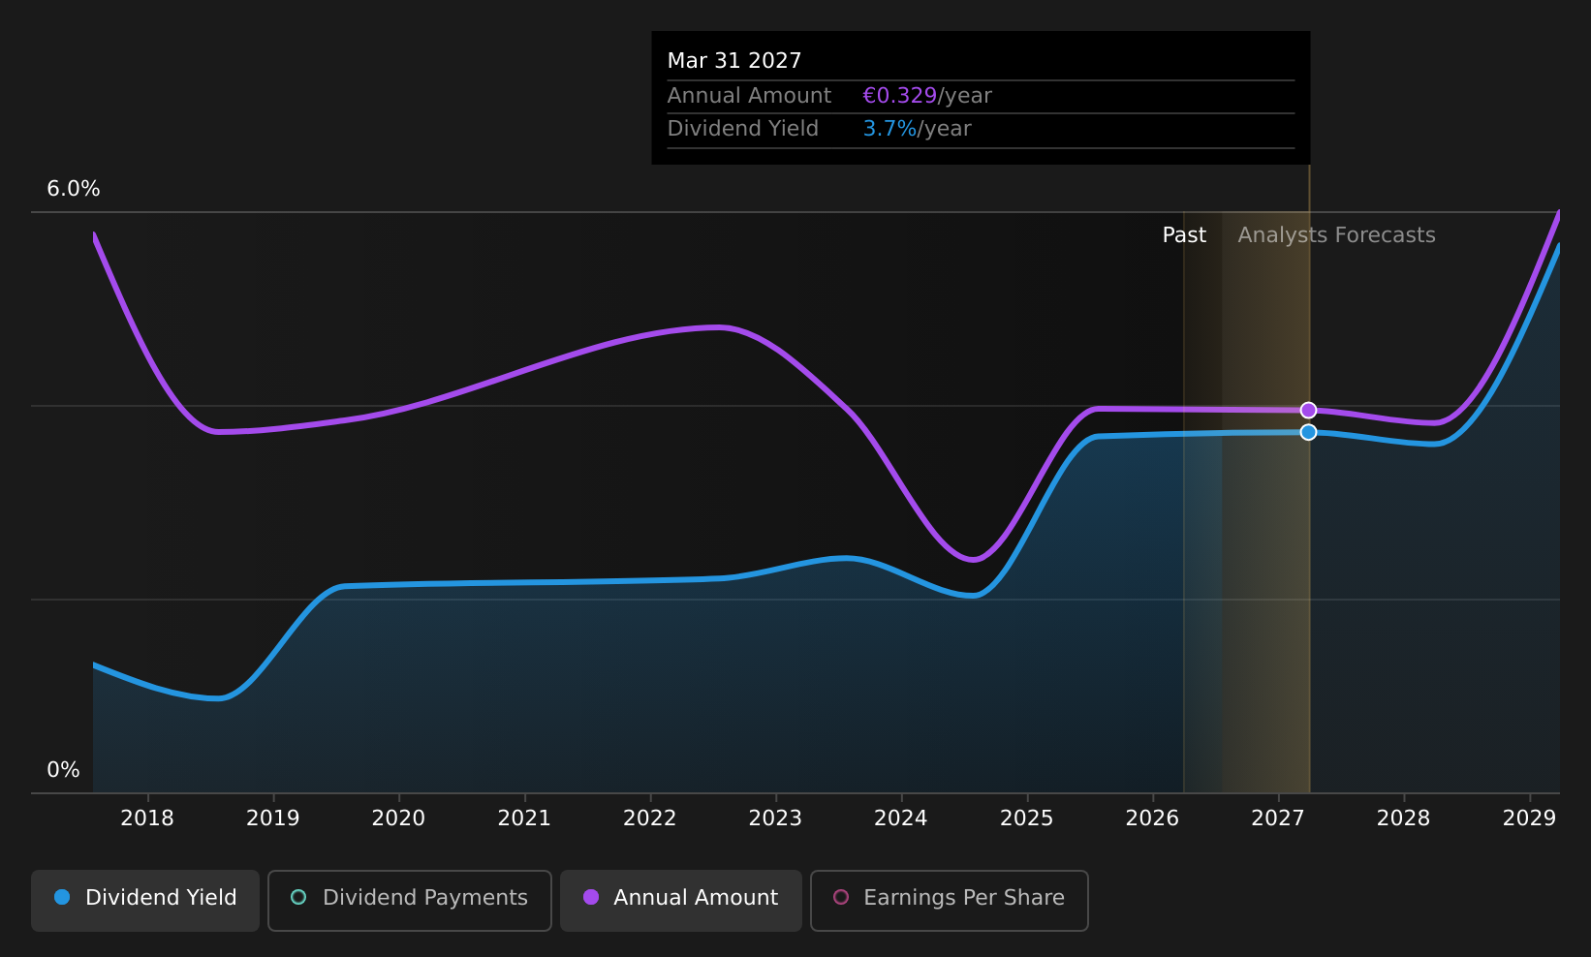Viewport: 1591px width, 957px height.
Task: Click the 2018 x-axis label
Action: pos(147,818)
